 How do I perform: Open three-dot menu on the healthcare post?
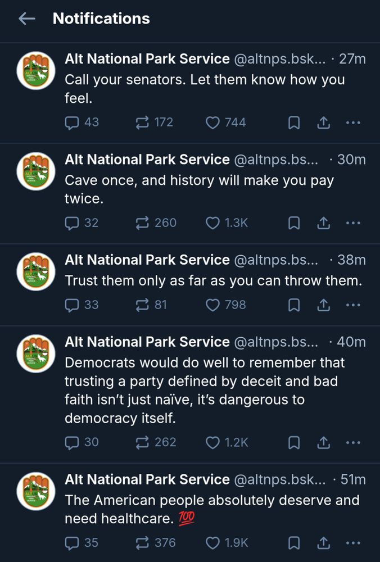pyautogui.click(x=354, y=543)
